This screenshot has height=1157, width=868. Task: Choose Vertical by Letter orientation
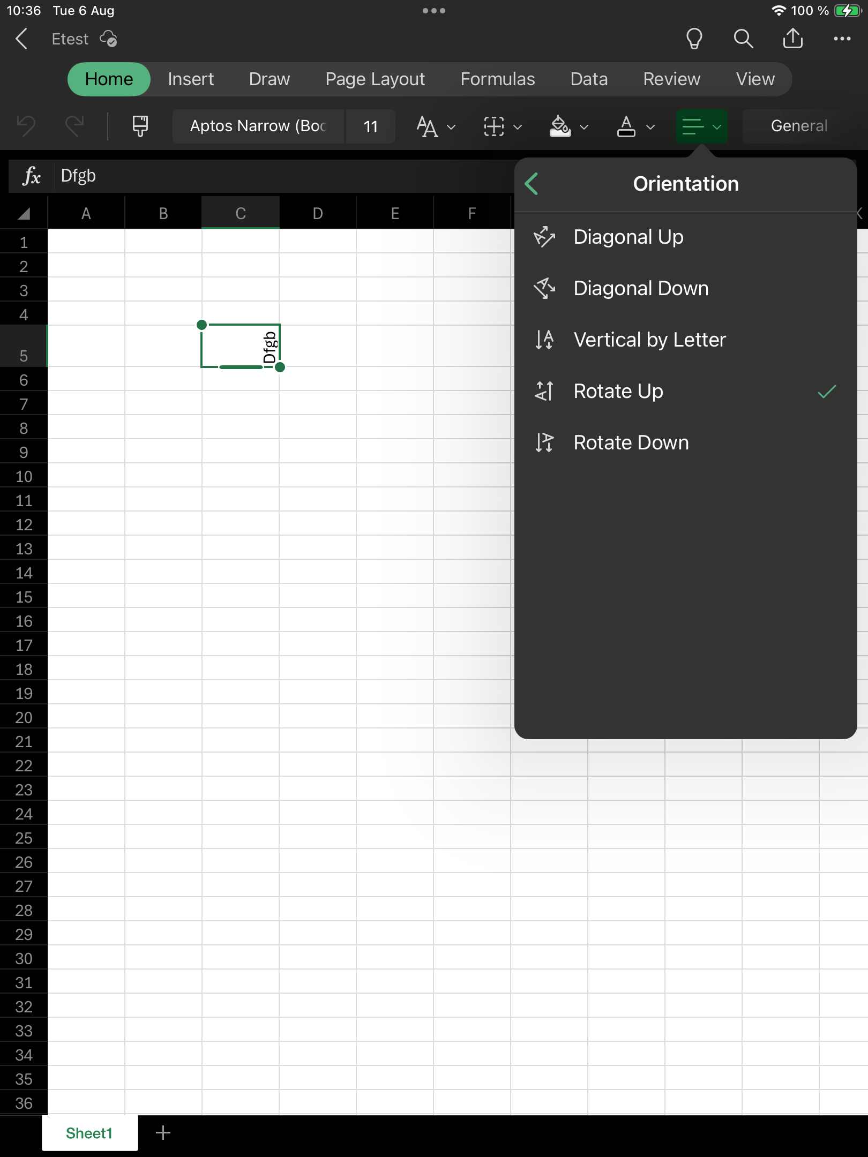(x=685, y=340)
